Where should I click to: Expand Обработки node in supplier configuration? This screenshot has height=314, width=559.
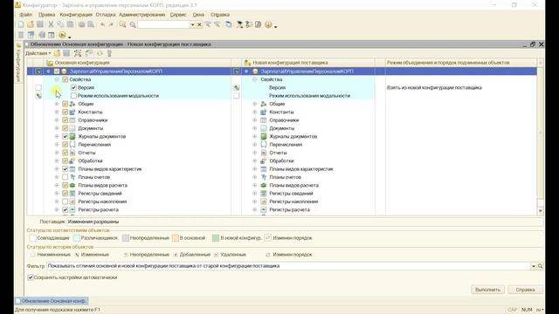254,160
